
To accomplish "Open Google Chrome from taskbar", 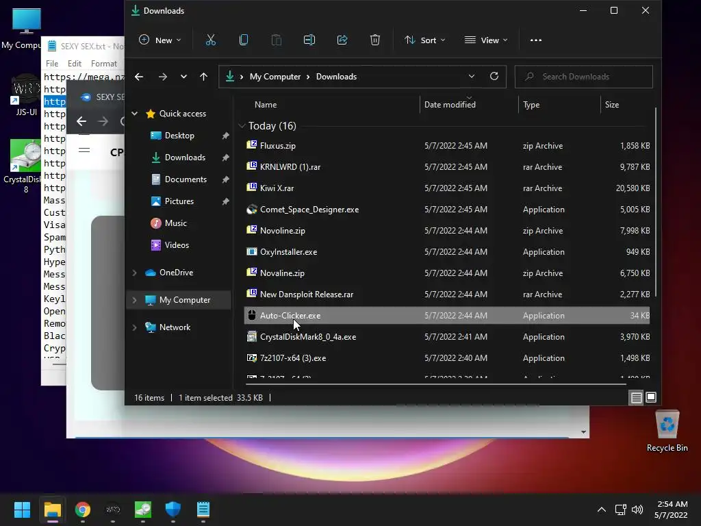I will click(83, 510).
